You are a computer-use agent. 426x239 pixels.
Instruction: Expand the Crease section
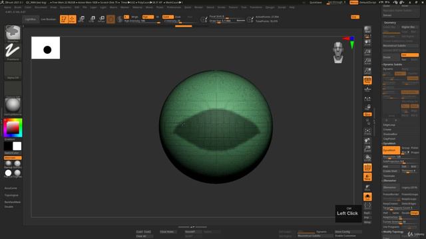tap(387, 129)
